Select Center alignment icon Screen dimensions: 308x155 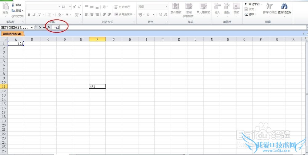click(92, 14)
